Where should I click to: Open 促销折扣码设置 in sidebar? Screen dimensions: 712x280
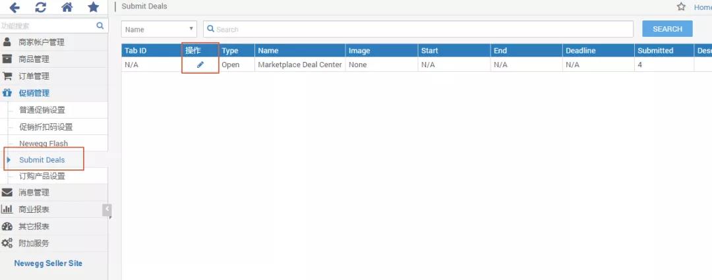45,126
